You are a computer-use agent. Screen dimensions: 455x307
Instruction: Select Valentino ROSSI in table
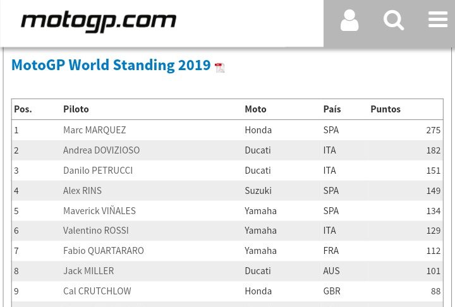pyautogui.click(x=95, y=231)
